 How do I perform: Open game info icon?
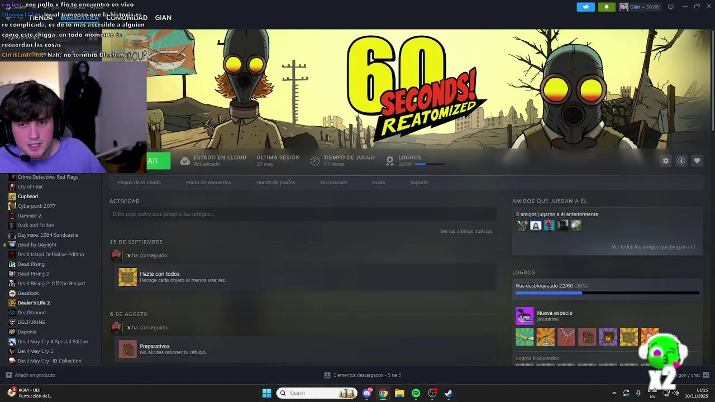[681, 161]
